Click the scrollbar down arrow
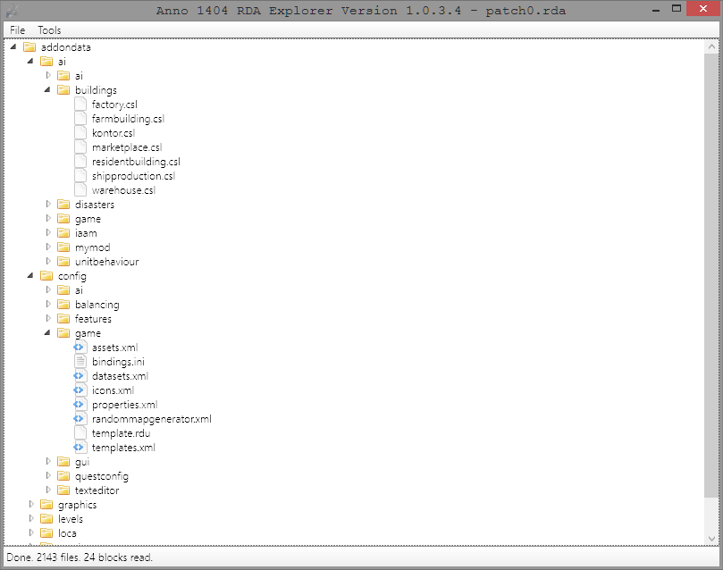 point(711,538)
